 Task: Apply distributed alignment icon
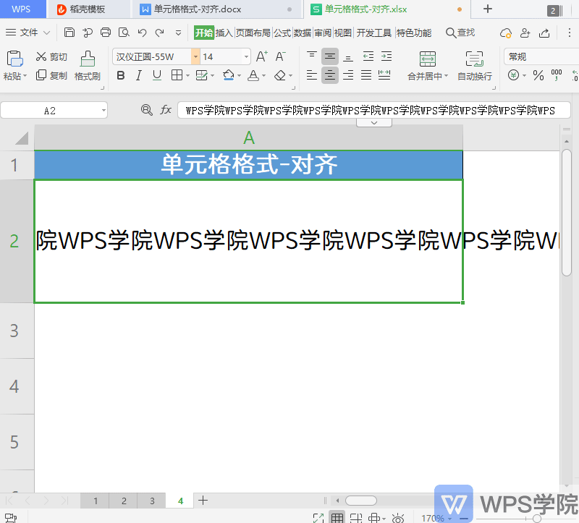(x=384, y=75)
